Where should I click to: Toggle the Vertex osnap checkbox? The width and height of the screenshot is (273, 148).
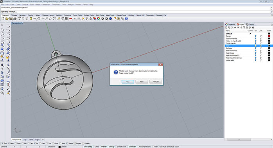click(x=67, y=143)
